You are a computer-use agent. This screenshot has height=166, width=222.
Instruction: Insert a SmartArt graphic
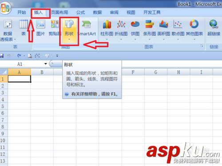click(x=87, y=28)
